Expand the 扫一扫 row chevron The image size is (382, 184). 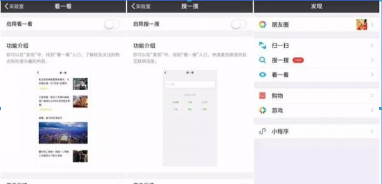click(372, 45)
